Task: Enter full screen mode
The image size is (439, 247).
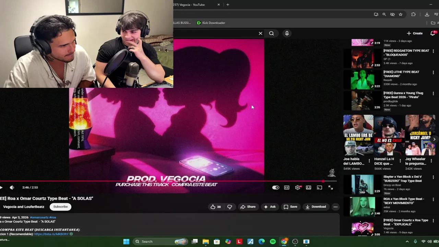Action: (x=331, y=187)
